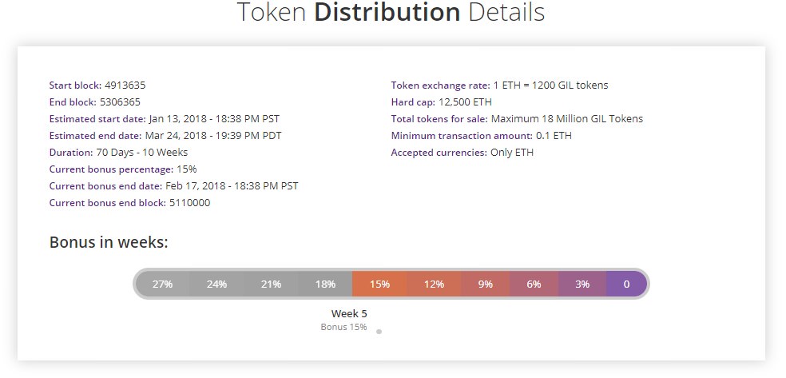Select the 9% bonus segment

click(x=485, y=284)
